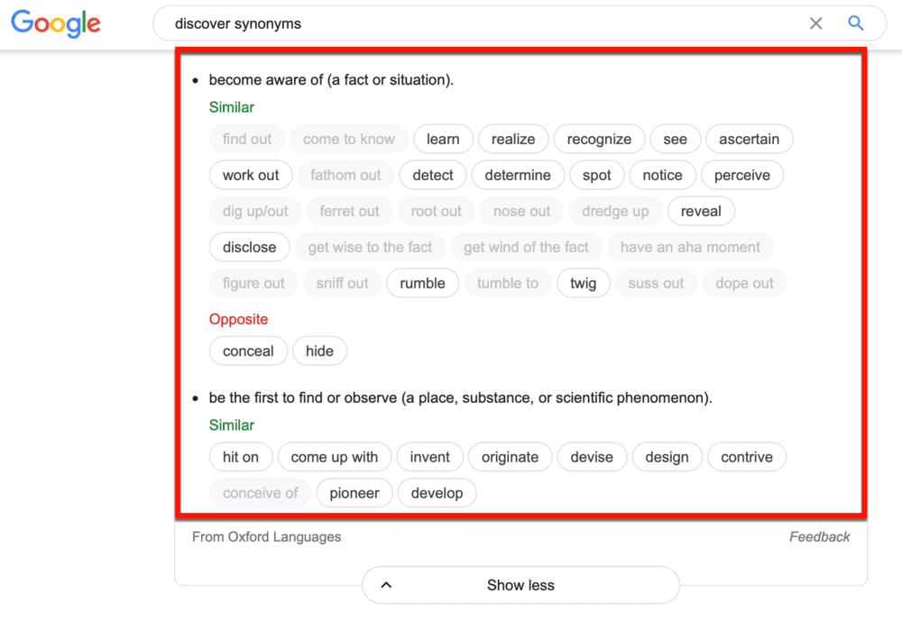902x621 pixels.
Task: Click the 'work out' chip
Action: [250, 175]
